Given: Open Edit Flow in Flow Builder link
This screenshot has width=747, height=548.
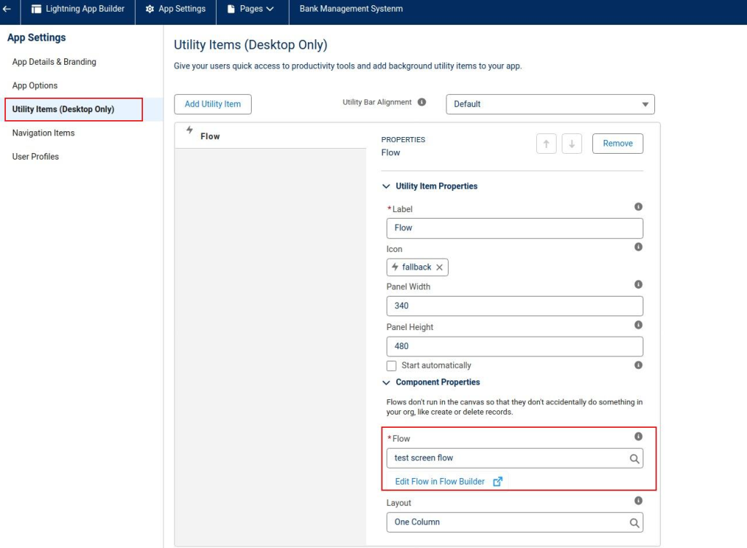Looking at the screenshot, I should coord(440,482).
